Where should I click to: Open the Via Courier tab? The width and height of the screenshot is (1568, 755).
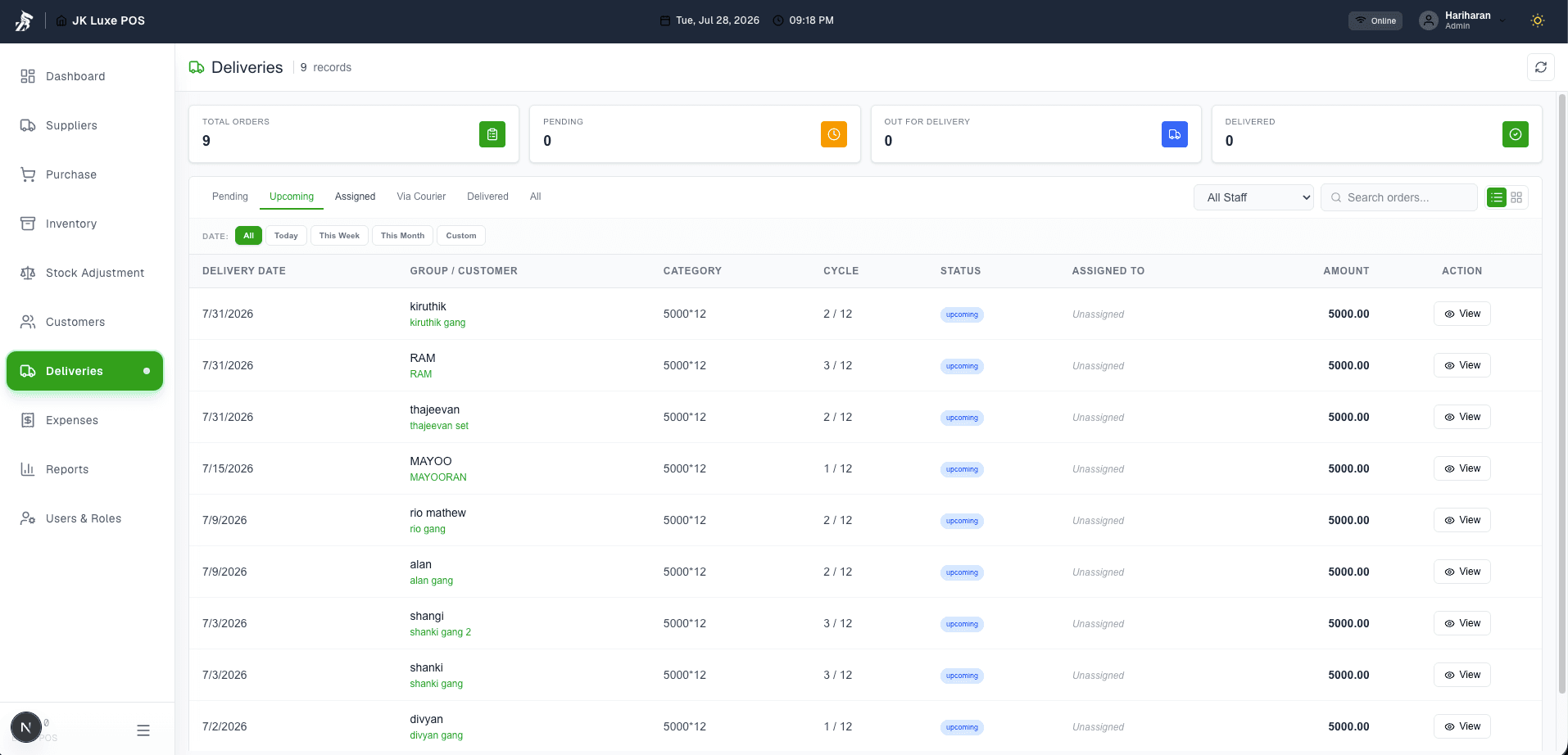click(x=421, y=197)
